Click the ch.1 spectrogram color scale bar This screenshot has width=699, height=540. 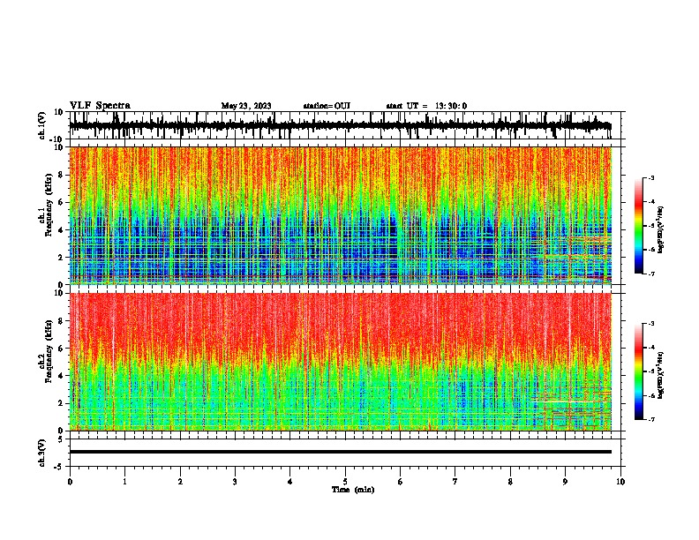click(x=639, y=226)
